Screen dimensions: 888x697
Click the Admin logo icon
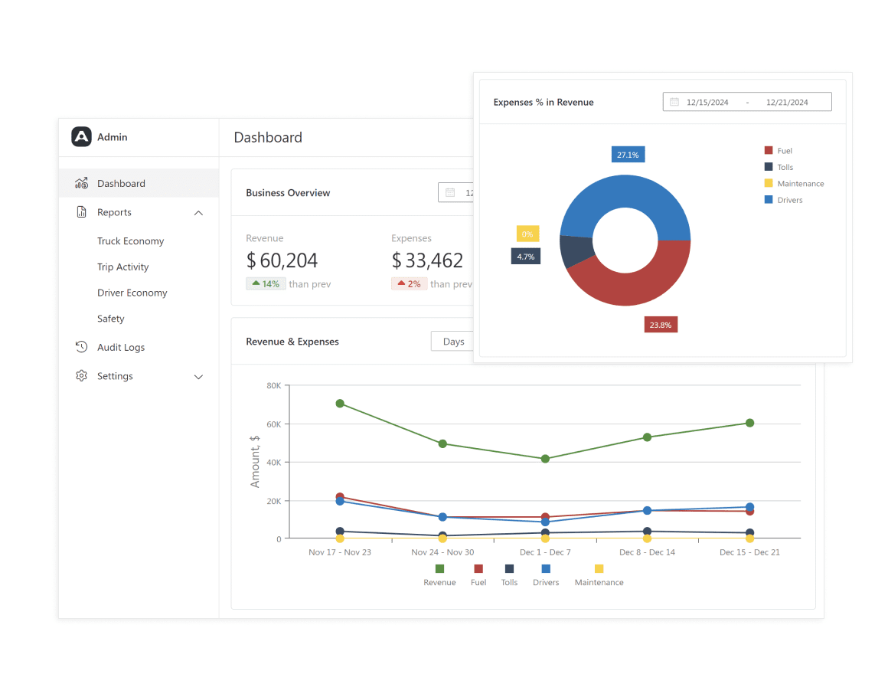coord(81,136)
